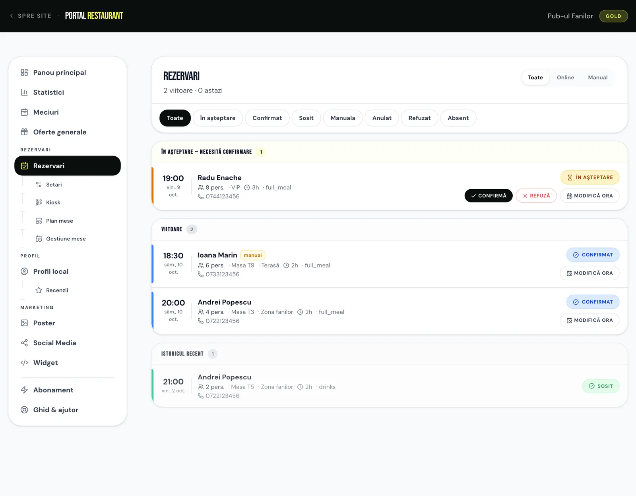The image size is (636, 496).
Task: Click the Poster image icon
Action: 24,323
